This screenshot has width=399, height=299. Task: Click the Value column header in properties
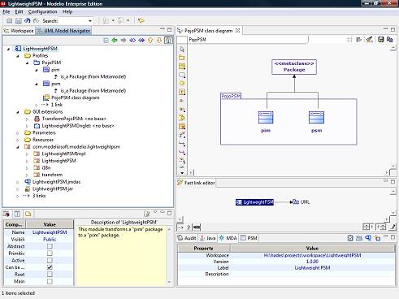(50, 224)
